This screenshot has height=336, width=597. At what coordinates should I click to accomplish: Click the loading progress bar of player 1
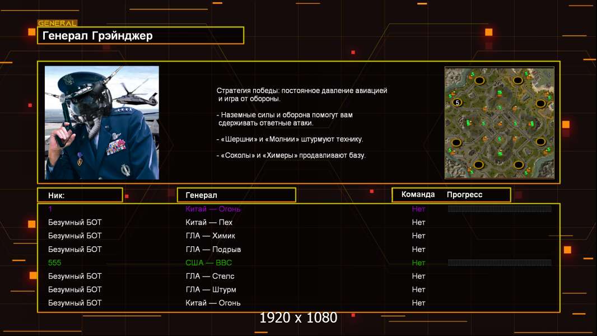click(500, 209)
